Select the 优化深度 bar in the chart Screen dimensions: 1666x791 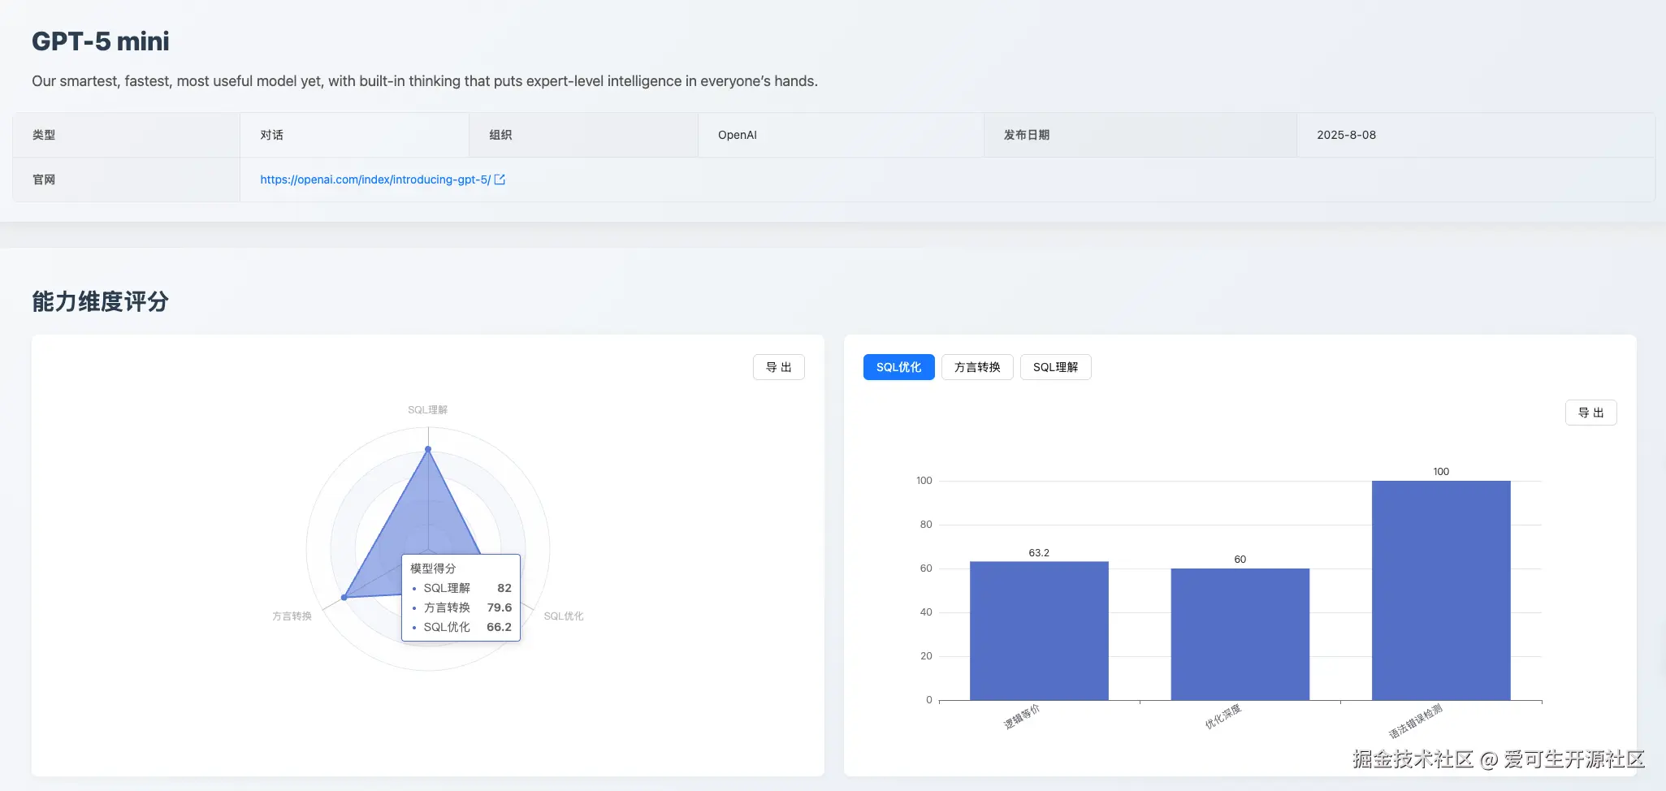click(1239, 633)
